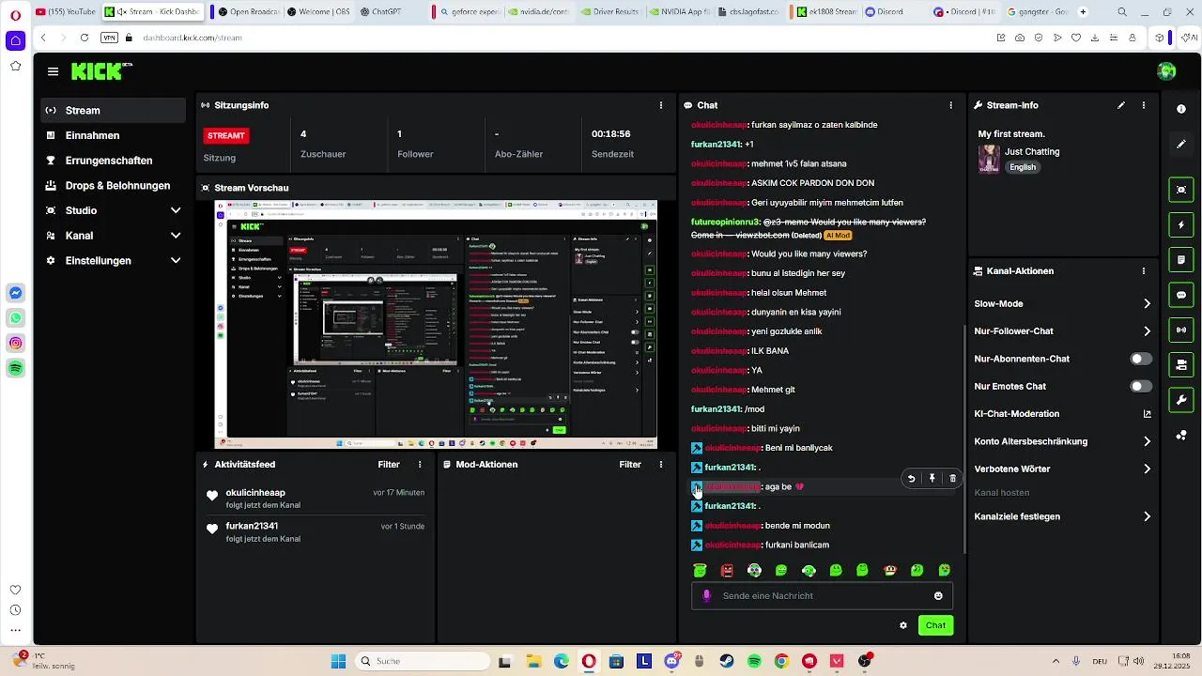Open Aktivitätsfeed three-dot options
The image size is (1202, 676).
coord(420,464)
